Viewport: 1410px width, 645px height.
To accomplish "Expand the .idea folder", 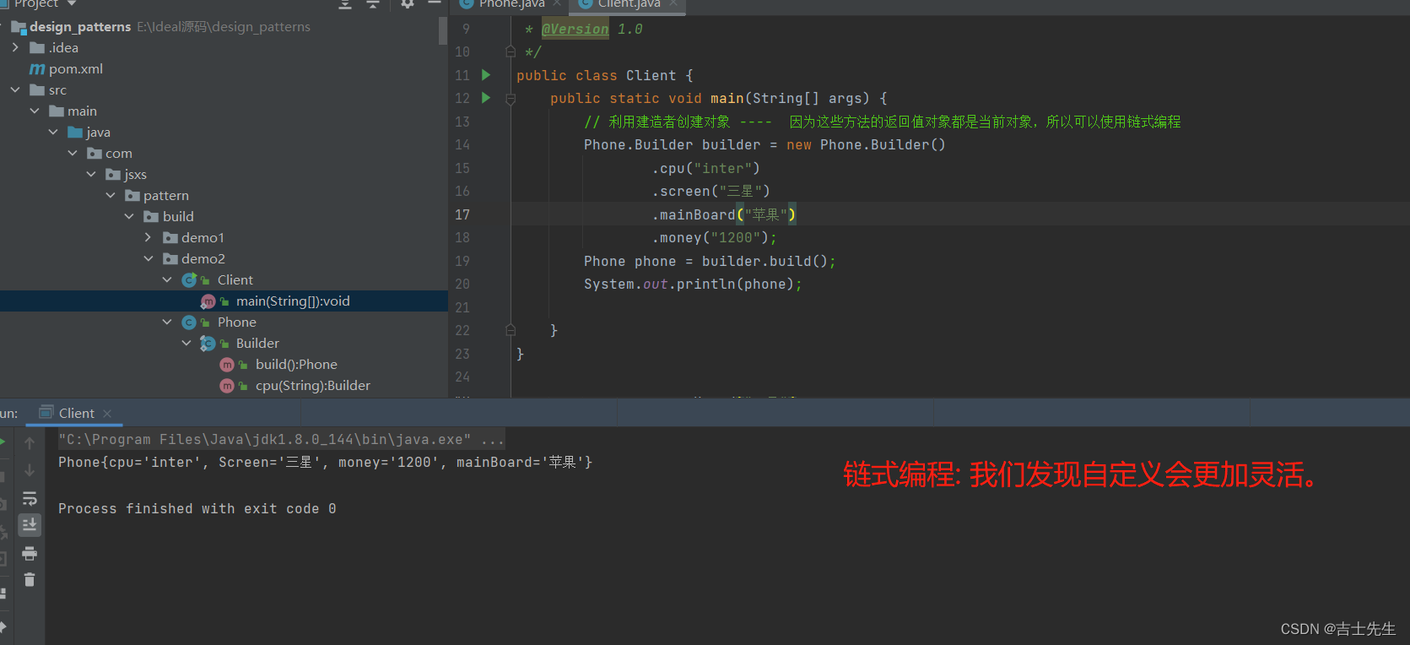I will (x=15, y=48).
